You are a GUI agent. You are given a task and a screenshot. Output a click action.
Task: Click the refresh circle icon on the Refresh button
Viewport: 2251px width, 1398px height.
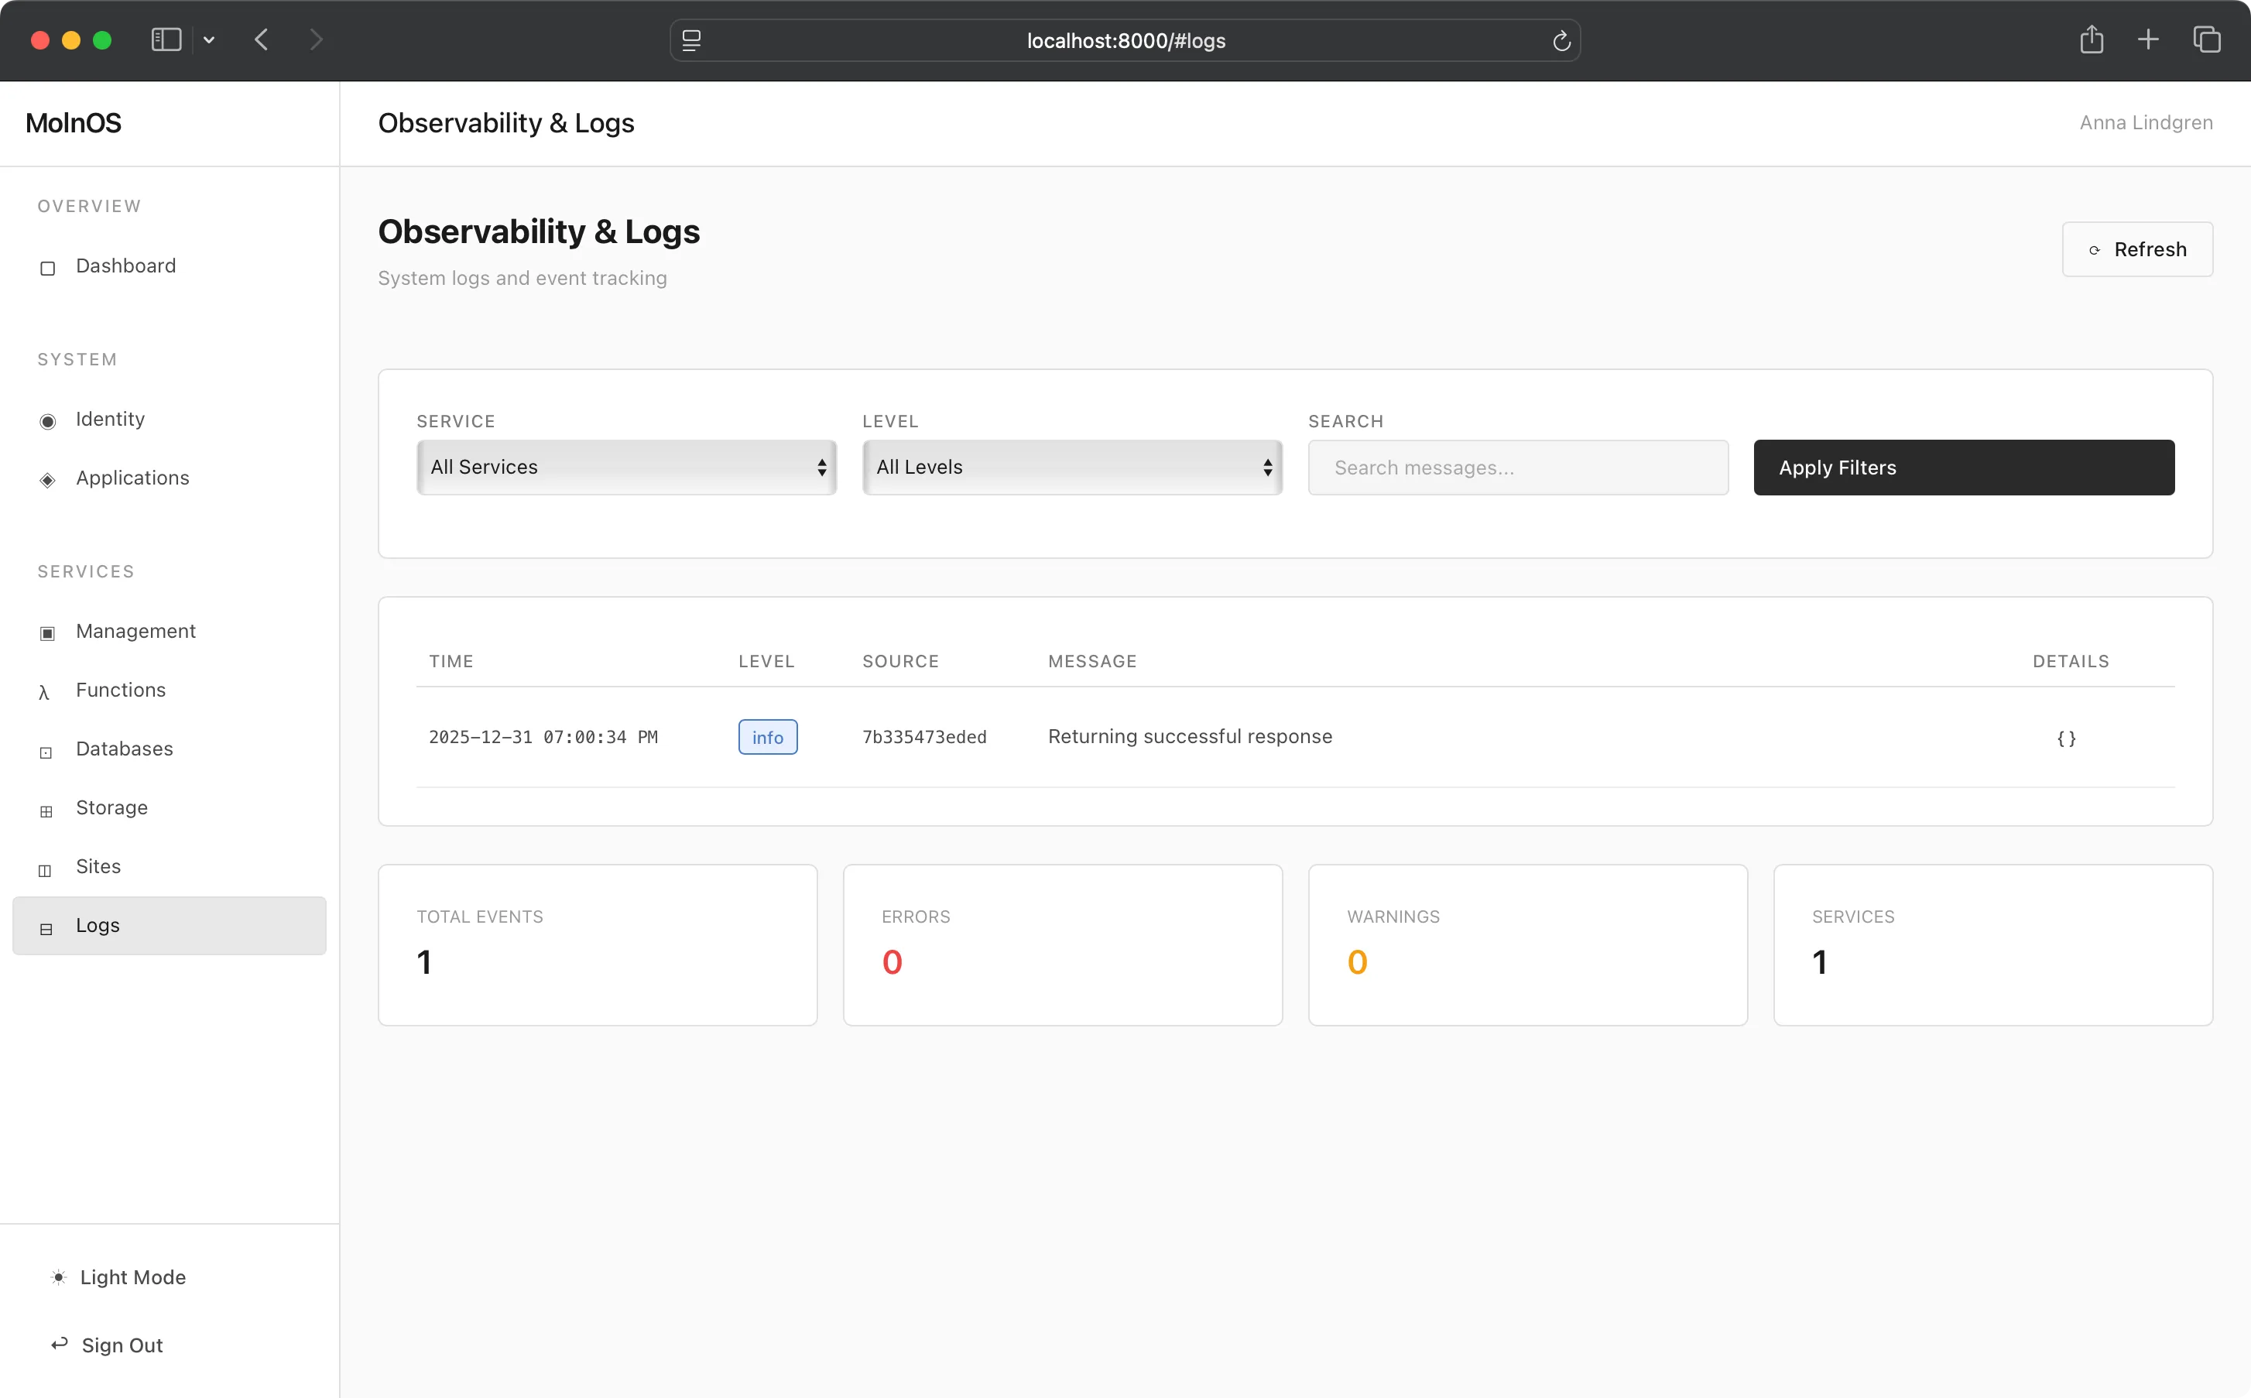tap(2094, 249)
